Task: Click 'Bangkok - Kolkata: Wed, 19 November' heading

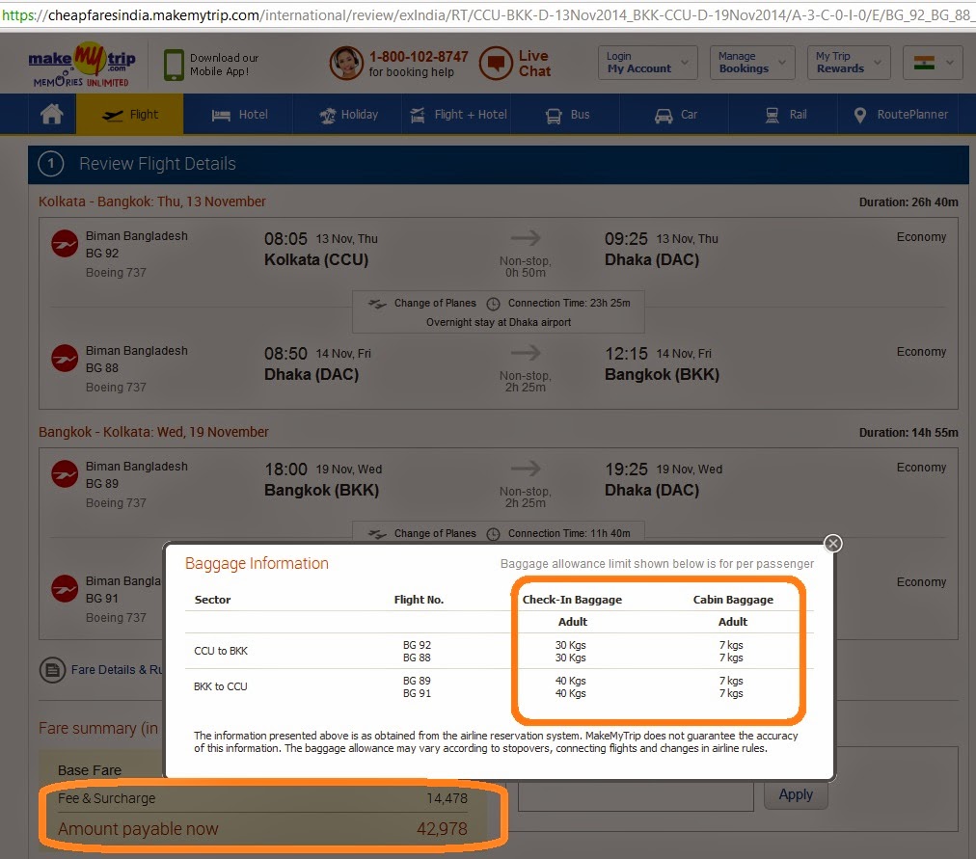Action: pos(153,432)
